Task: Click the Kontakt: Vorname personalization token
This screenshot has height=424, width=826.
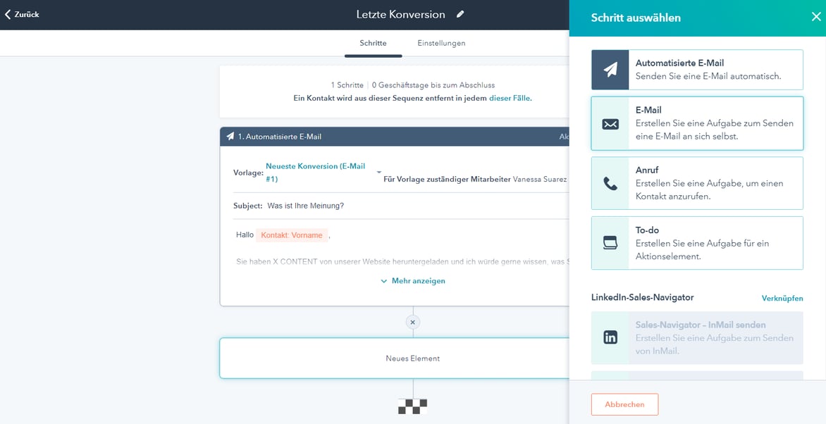Action: [292, 235]
